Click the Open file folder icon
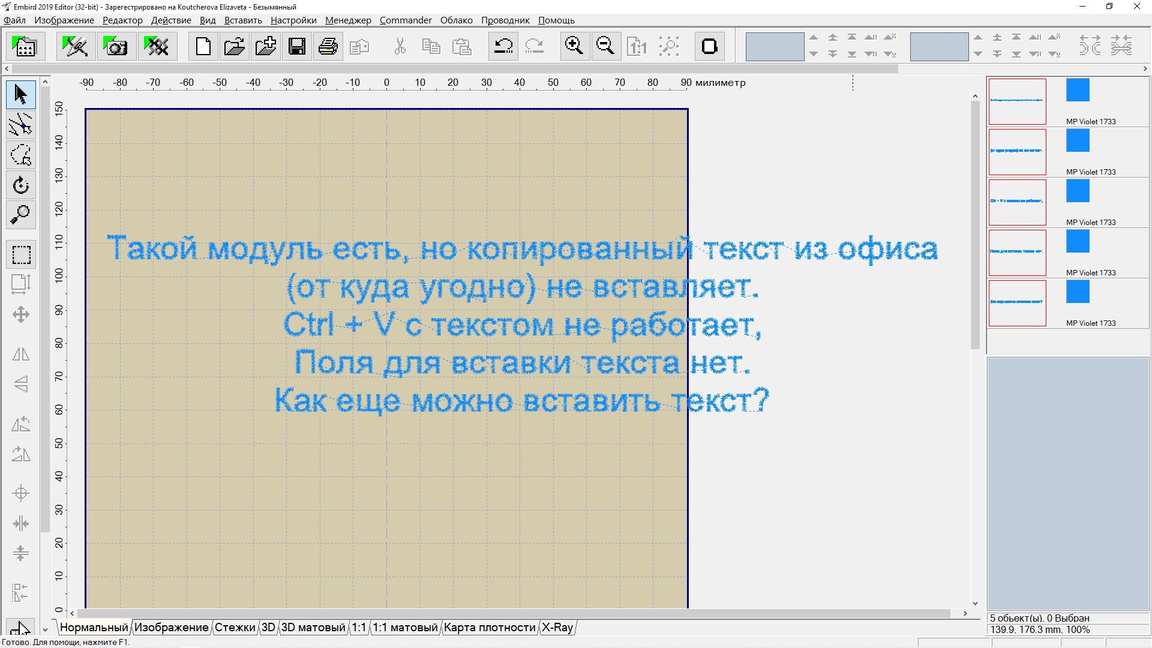The width and height of the screenshot is (1152, 648). point(235,46)
